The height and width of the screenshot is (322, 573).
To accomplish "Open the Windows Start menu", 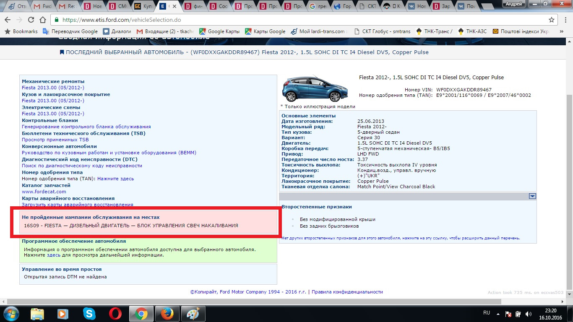I will [x=11, y=314].
